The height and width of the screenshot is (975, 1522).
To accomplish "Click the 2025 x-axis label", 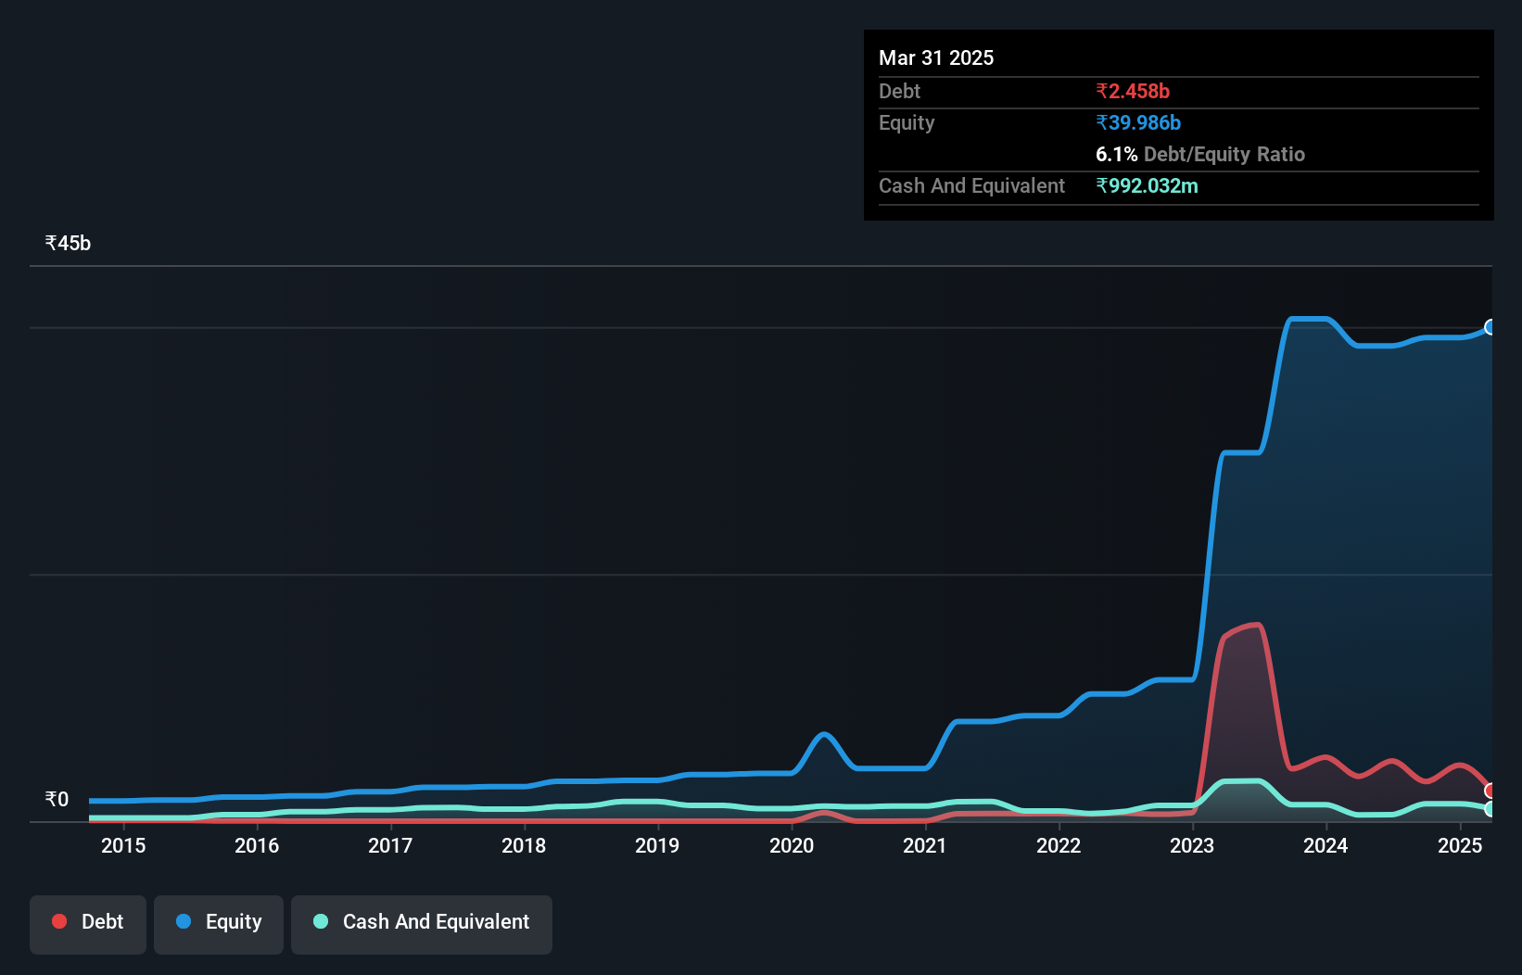I will 1460,845.
